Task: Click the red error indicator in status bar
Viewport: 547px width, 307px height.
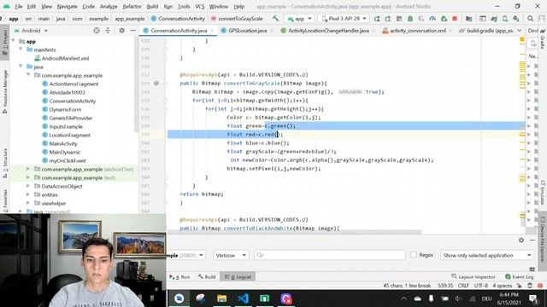Action: pyautogui.click(x=540, y=286)
